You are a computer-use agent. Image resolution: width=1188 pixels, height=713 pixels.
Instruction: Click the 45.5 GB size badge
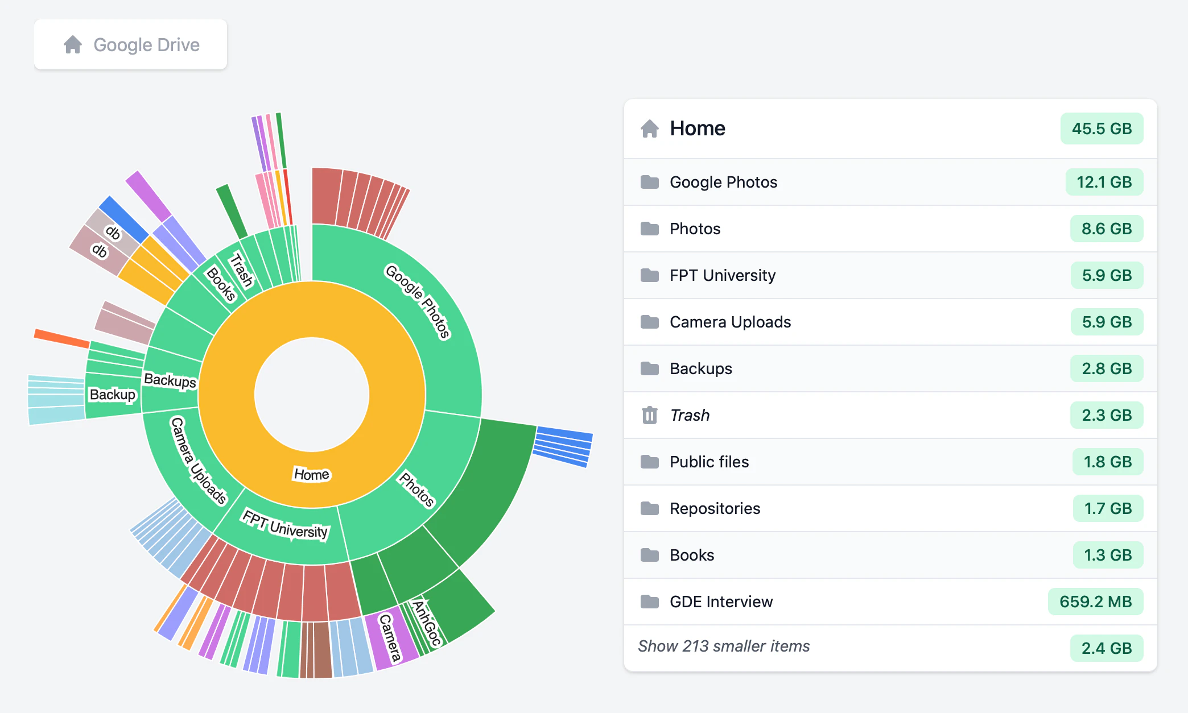(x=1101, y=128)
